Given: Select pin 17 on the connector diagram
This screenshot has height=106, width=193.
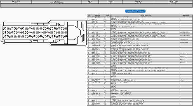Looking at the screenshot, I should click(x=62, y=29).
